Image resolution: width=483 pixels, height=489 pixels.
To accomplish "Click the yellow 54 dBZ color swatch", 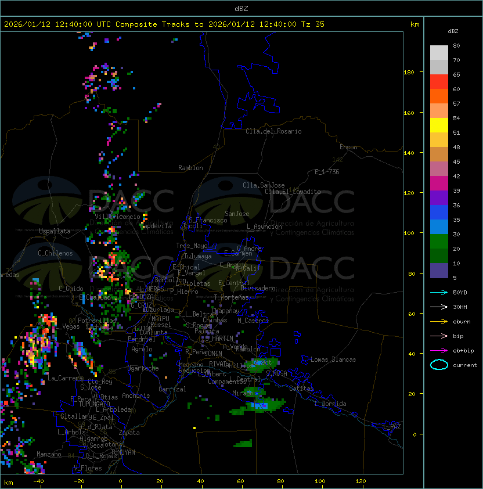I will [x=439, y=125].
